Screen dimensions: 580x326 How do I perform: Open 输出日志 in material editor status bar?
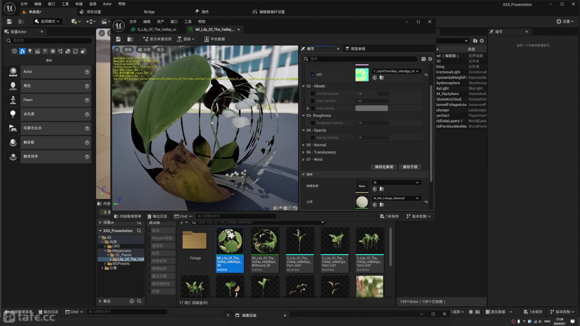157,216
